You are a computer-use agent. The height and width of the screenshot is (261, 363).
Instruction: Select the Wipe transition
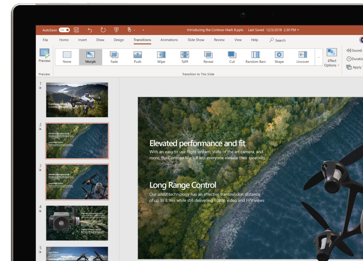161,56
